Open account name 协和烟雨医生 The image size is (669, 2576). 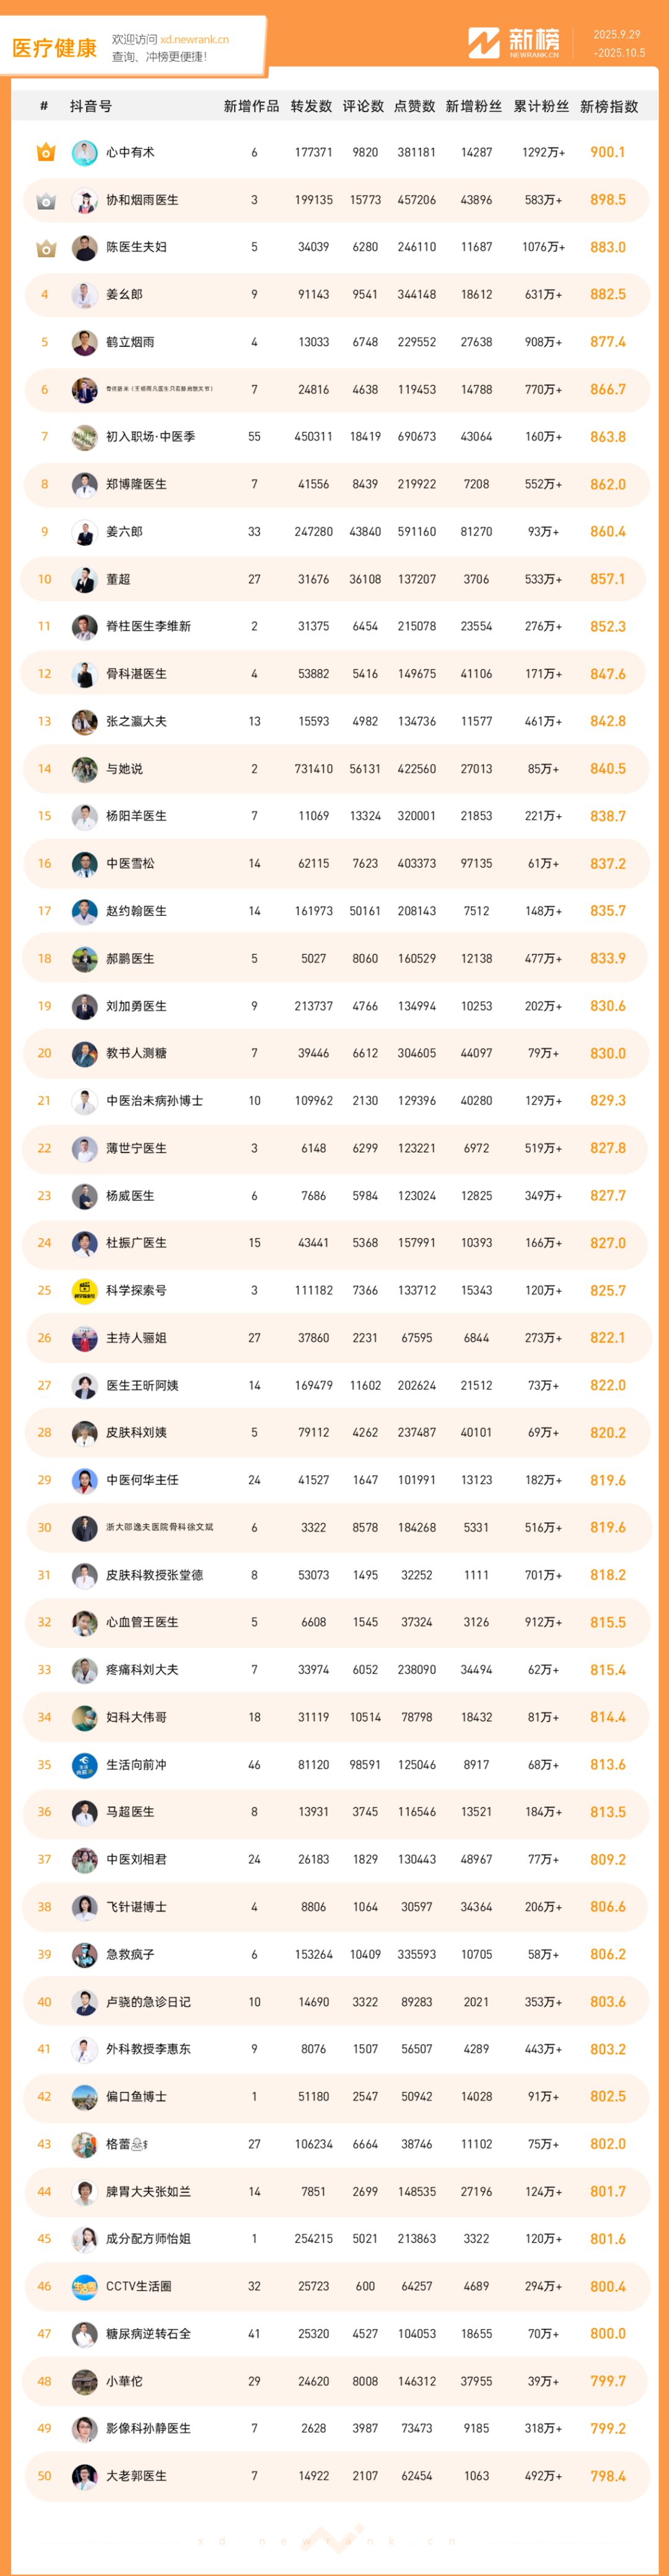pos(142,200)
